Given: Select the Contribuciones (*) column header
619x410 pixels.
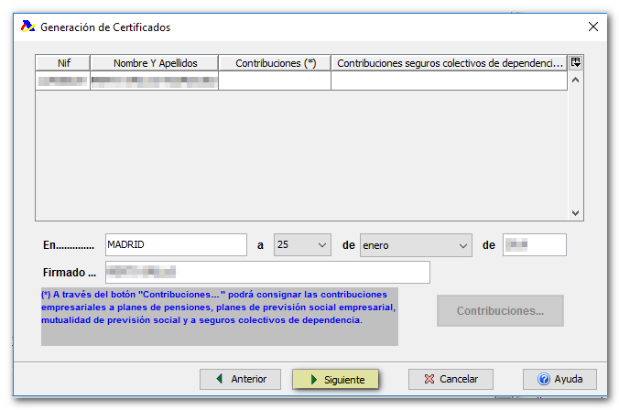Looking at the screenshot, I should pyautogui.click(x=276, y=63).
